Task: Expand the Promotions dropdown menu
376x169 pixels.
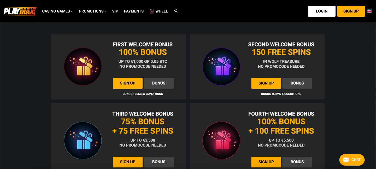Action: pos(92,11)
